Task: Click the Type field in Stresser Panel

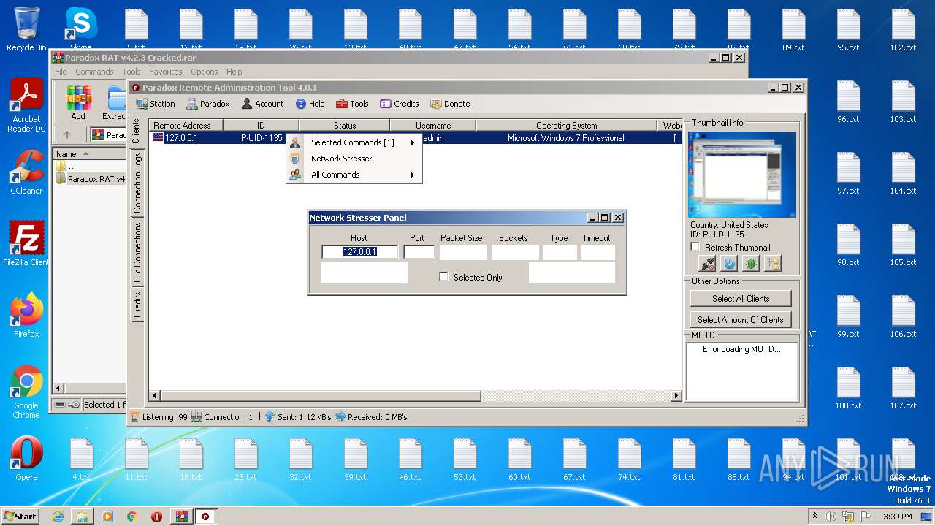Action: [560, 252]
